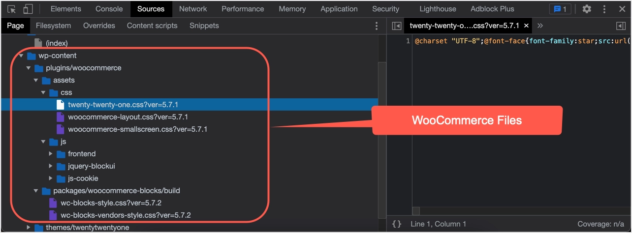This screenshot has width=632, height=233.
Task: Toggle the debugger sidebar on the right
Action: click(x=621, y=26)
